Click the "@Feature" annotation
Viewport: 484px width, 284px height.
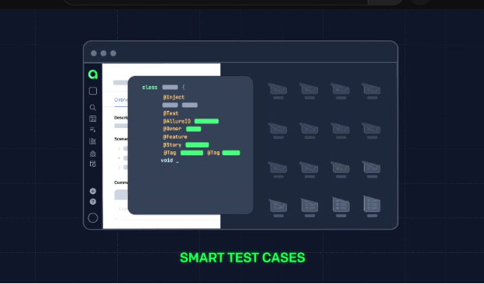click(175, 137)
